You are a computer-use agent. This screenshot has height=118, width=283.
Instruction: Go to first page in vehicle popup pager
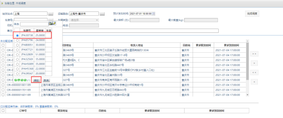[16, 80]
